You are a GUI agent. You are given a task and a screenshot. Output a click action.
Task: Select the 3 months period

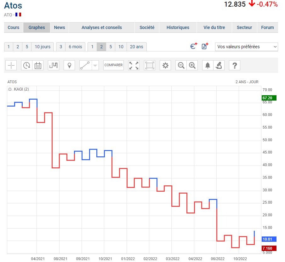[x=61, y=47]
